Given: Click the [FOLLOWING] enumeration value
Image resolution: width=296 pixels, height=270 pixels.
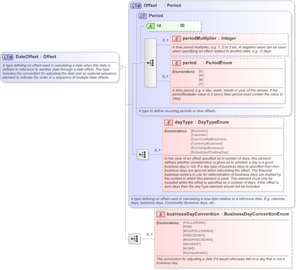Looking at the screenshot, I should coord(194,222).
